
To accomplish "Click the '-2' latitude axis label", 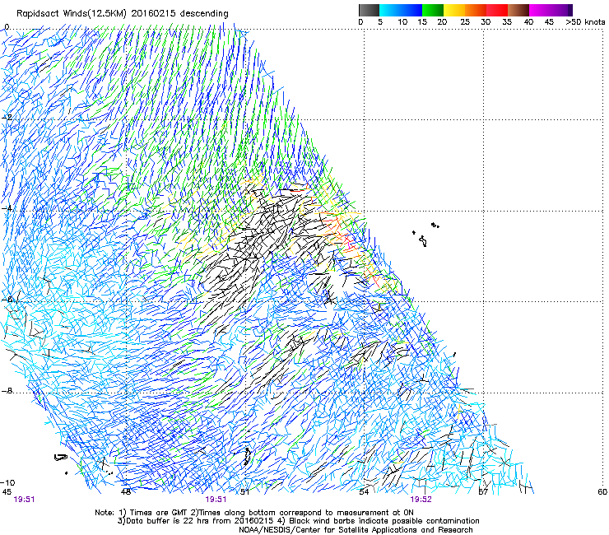I will pos(7,117).
